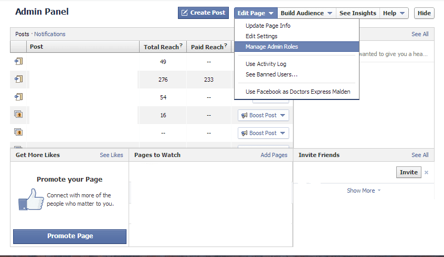Open the Create Post composer
Viewport: 444px width, 257px height.
[x=203, y=13]
